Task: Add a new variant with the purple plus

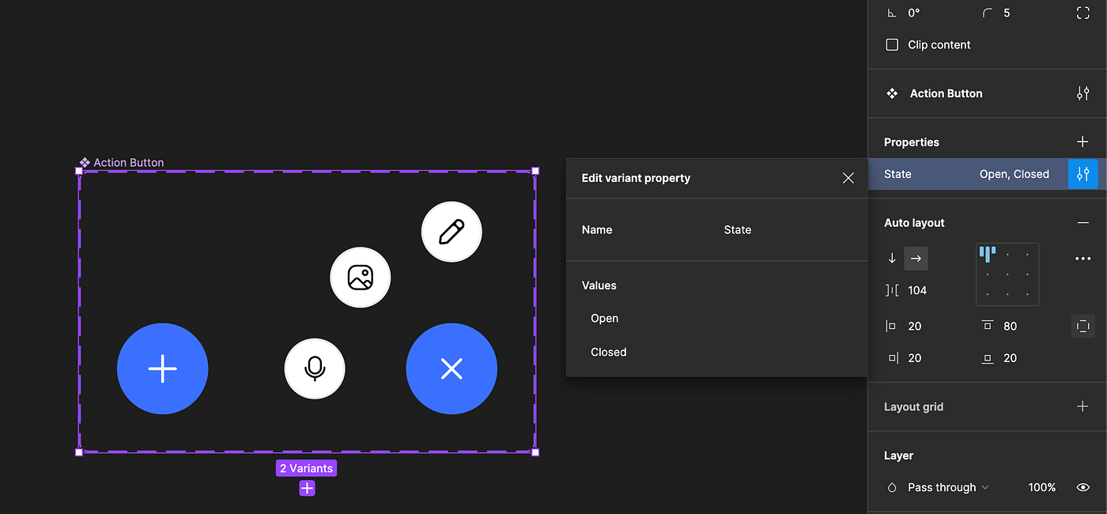Action: (306, 488)
